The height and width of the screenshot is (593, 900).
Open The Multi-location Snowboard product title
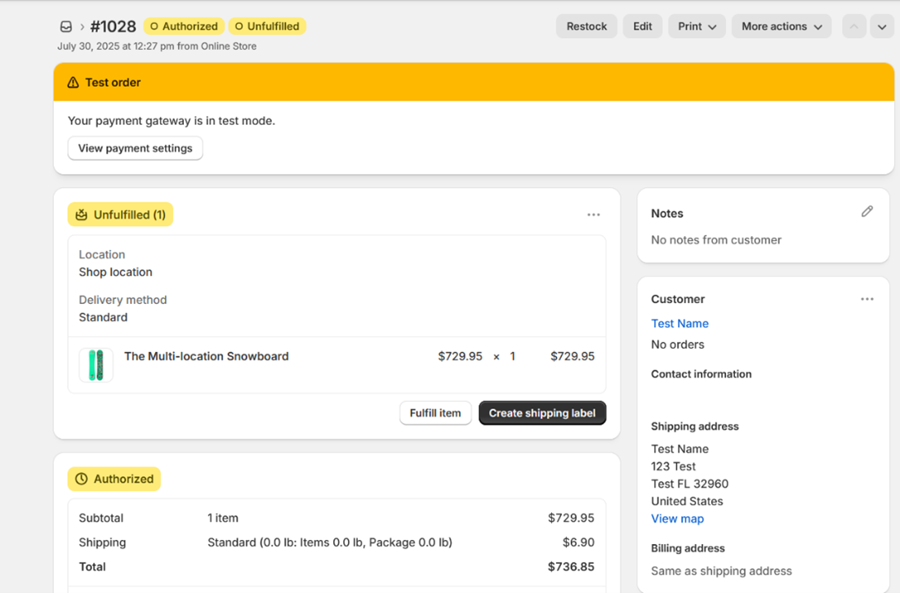(x=206, y=356)
